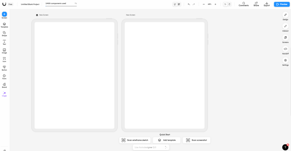Click the Use Autodesigner 2.0 input field
This screenshot has height=151, width=291.
pos(148,147)
